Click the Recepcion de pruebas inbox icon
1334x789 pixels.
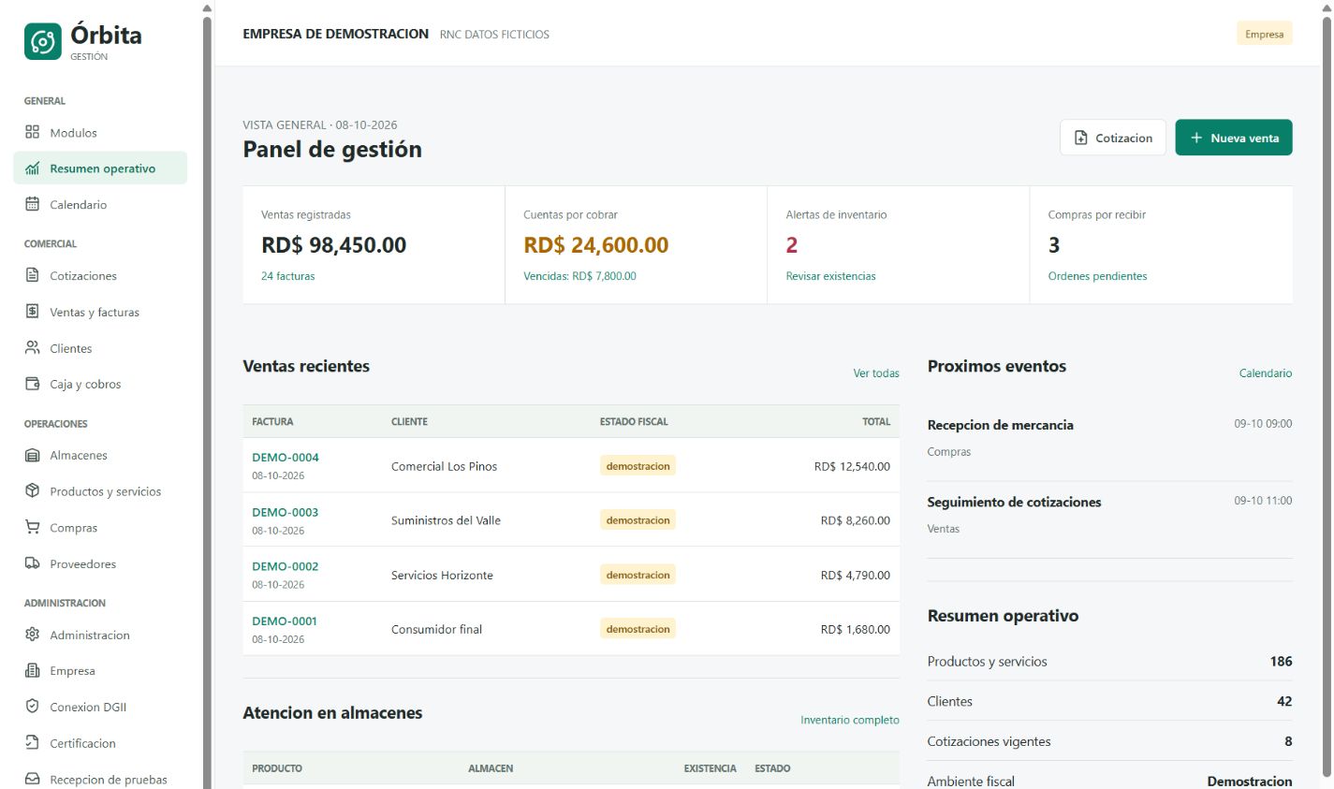[x=32, y=779]
